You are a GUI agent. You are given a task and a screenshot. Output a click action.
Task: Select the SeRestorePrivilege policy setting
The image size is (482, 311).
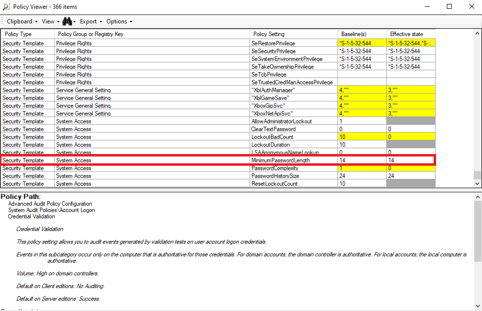[x=273, y=43]
